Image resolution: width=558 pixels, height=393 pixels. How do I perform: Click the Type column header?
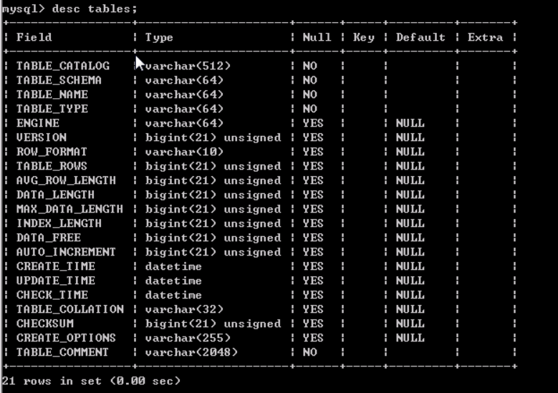159,37
